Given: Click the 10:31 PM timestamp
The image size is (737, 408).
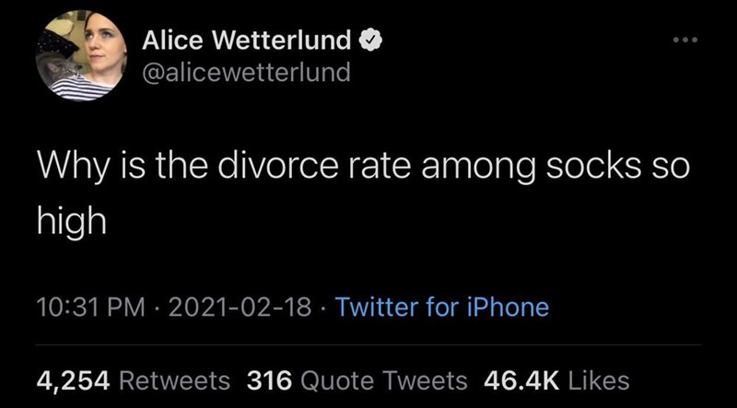Looking at the screenshot, I should click(x=90, y=308).
